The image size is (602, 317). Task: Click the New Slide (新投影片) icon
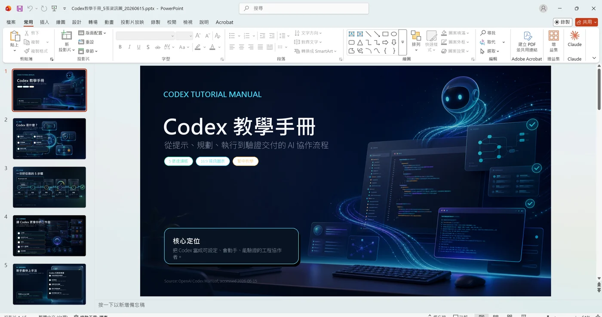67,36
